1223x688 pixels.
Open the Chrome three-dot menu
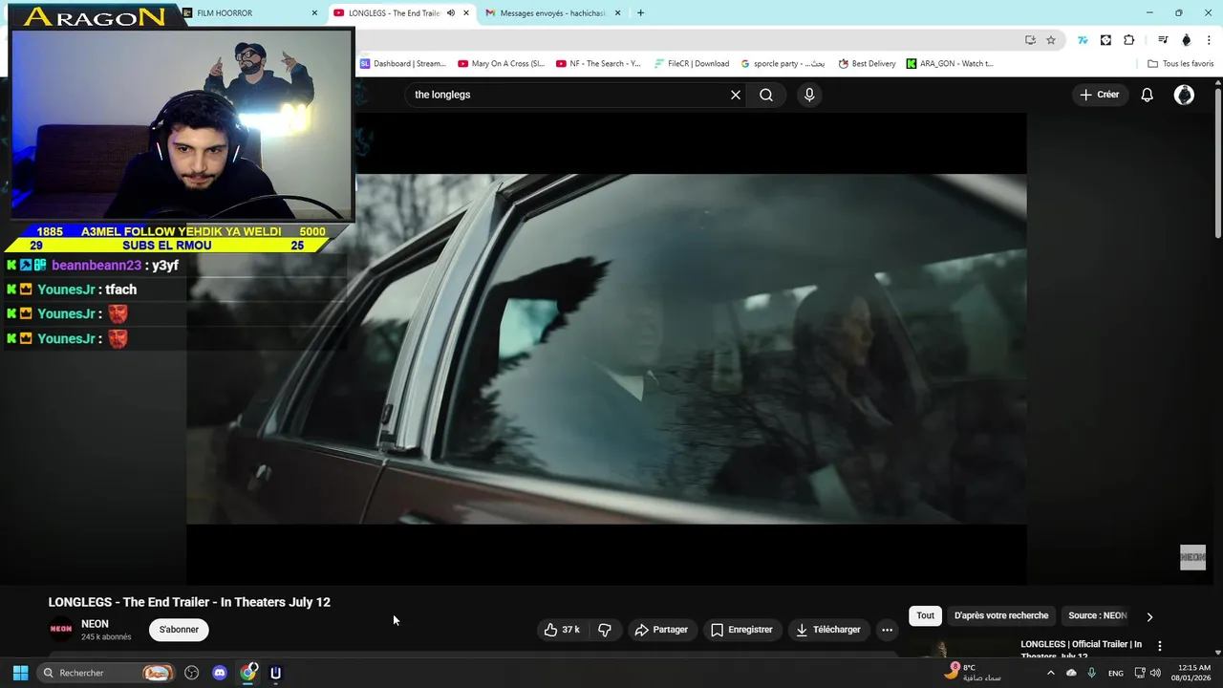[1210, 40]
